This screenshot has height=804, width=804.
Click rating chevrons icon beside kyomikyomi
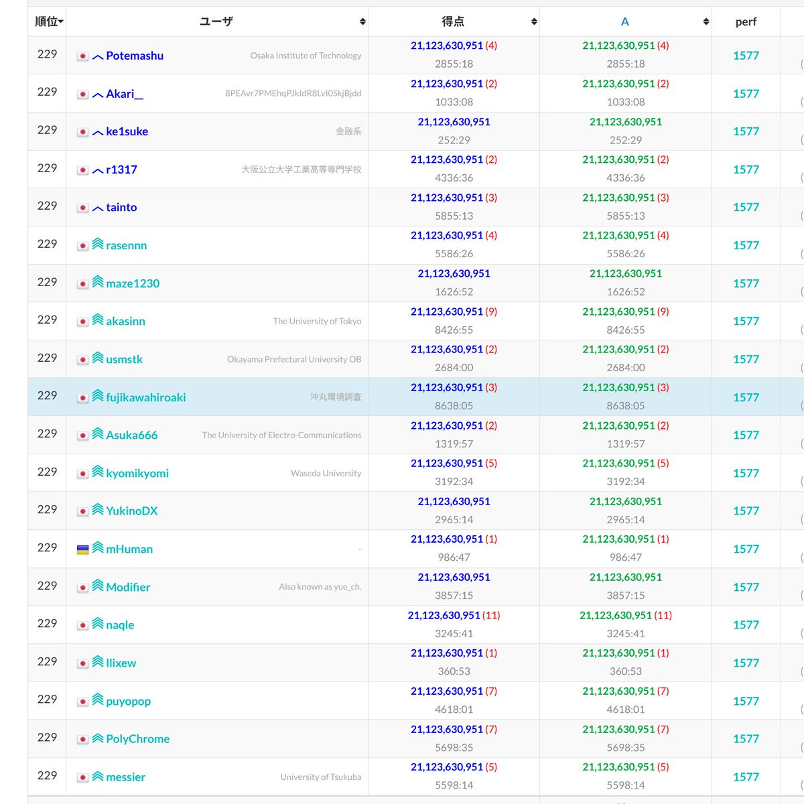98,472
